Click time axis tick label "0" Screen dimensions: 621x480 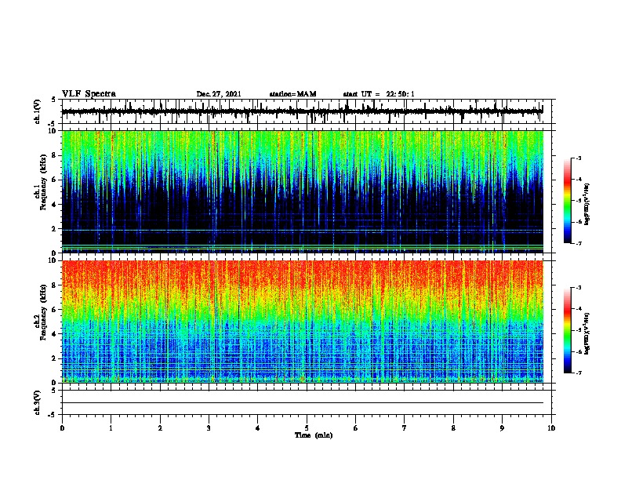pyautogui.click(x=62, y=428)
